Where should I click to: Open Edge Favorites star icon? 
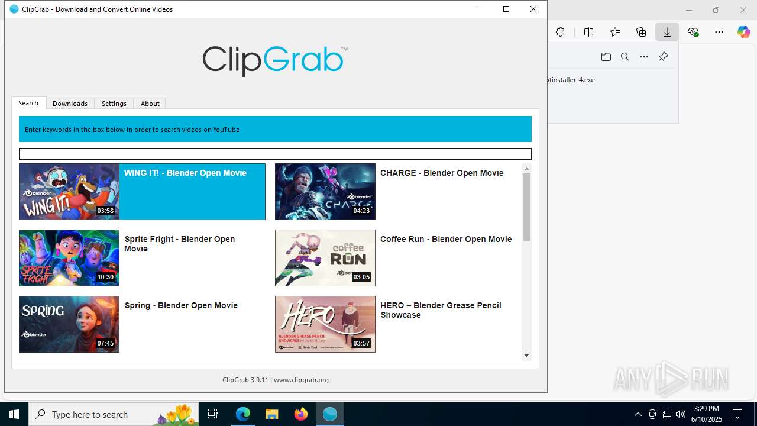tap(615, 32)
